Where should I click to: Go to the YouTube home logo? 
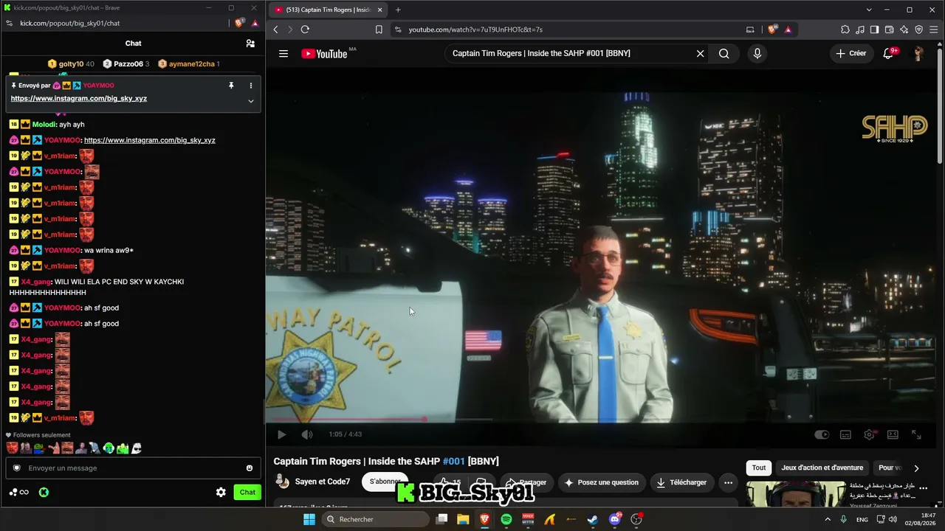324,53
